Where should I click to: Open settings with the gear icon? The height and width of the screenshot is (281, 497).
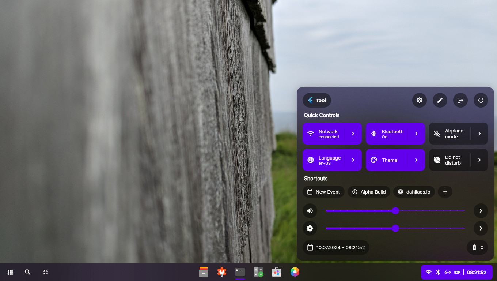click(x=420, y=100)
